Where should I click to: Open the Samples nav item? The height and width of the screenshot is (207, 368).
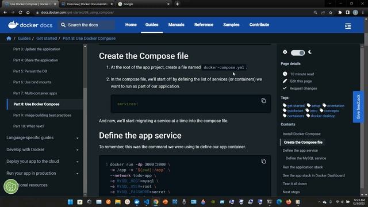pos(231,25)
